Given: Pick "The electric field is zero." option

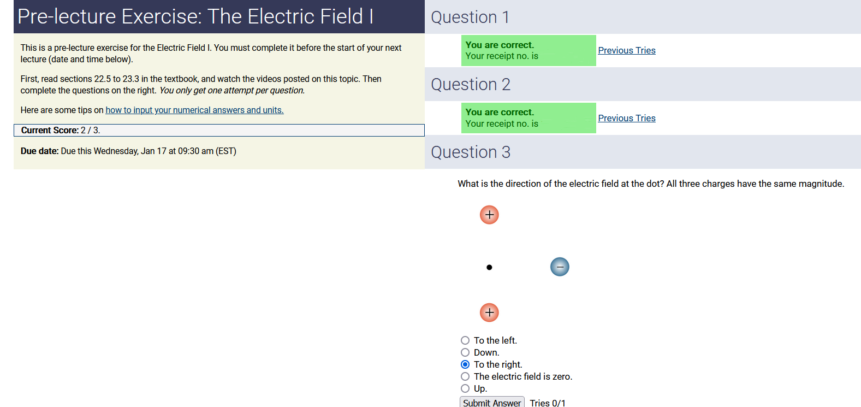Looking at the screenshot, I should (465, 376).
